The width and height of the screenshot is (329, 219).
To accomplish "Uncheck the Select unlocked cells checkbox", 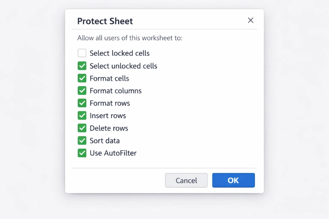I will (82, 66).
